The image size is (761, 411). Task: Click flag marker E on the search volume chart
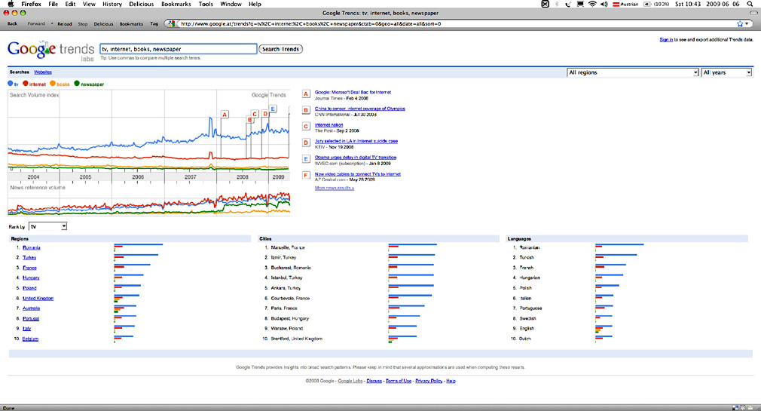[273, 109]
